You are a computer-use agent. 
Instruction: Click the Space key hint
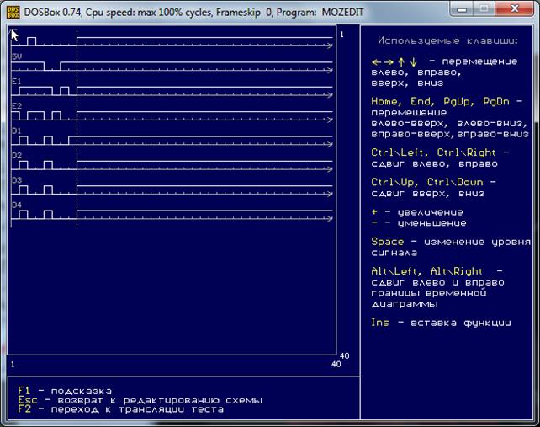tap(451, 247)
